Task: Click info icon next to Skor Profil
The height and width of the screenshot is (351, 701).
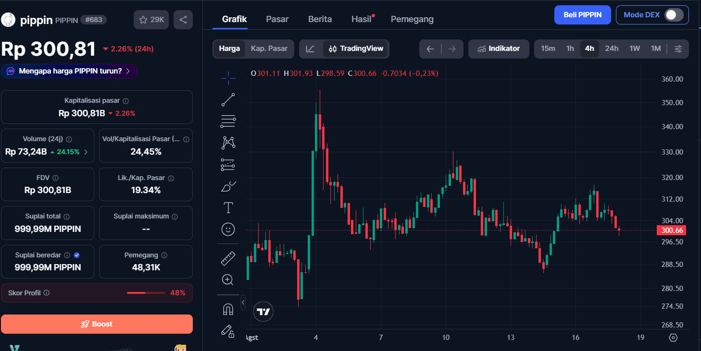Action: [x=47, y=293]
